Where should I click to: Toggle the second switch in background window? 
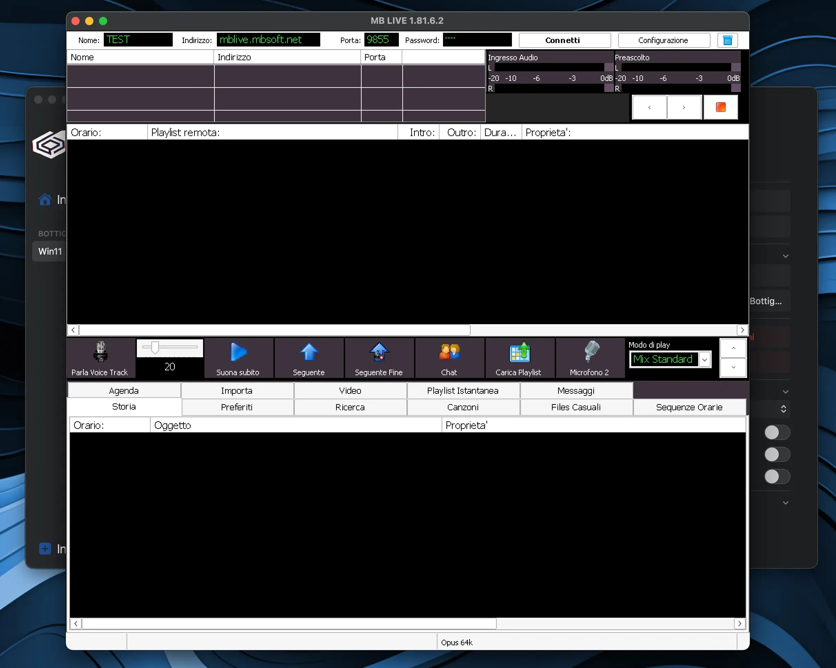pyautogui.click(x=777, y=454)
